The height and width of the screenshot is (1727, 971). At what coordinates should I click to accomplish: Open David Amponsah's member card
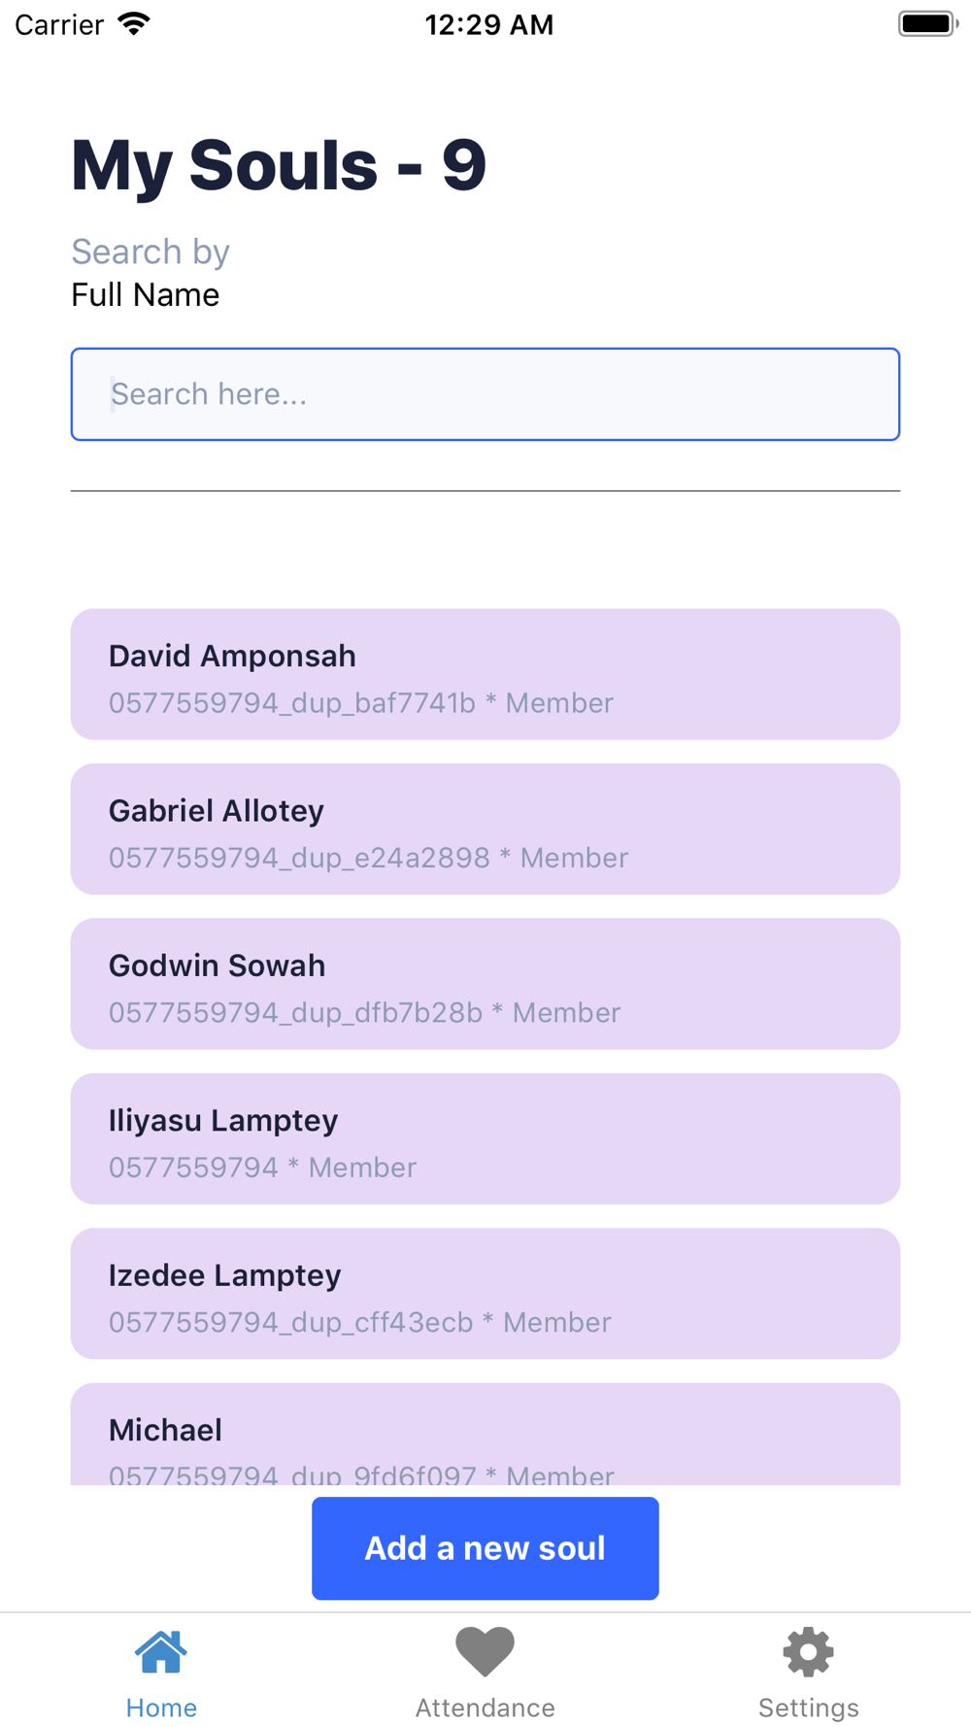[485, 674]
